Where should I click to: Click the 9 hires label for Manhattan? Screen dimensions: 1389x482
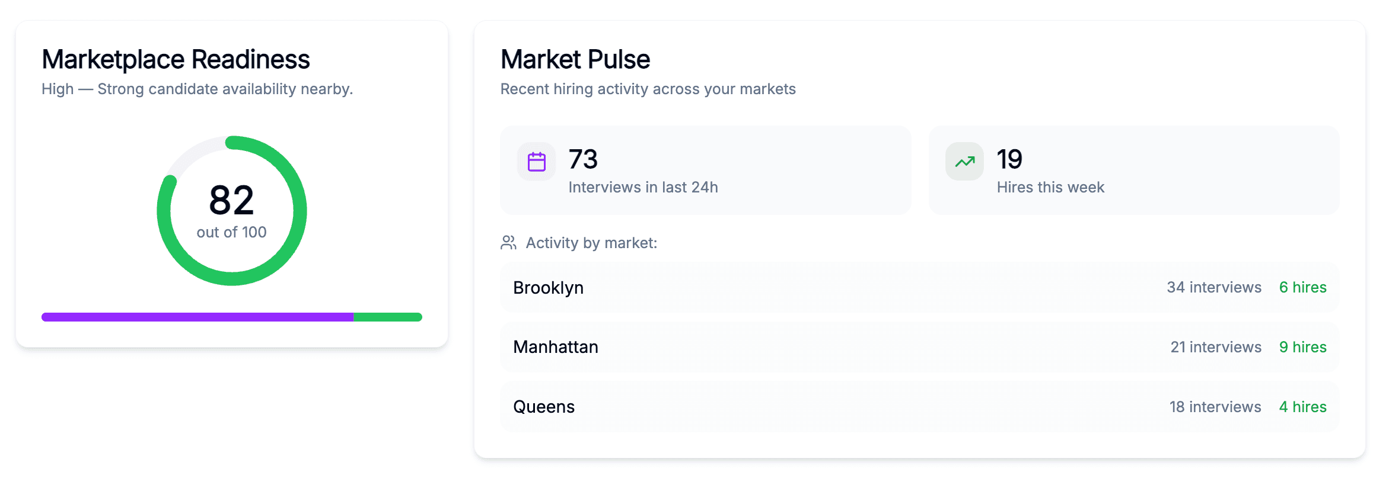coord(1302,347)
